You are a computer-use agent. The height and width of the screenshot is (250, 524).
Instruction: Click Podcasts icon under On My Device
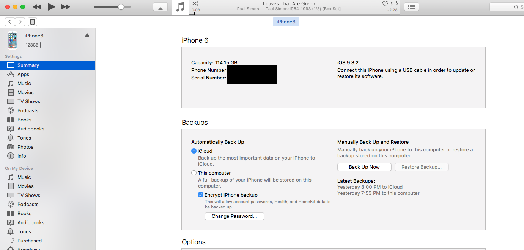point(11,204)
